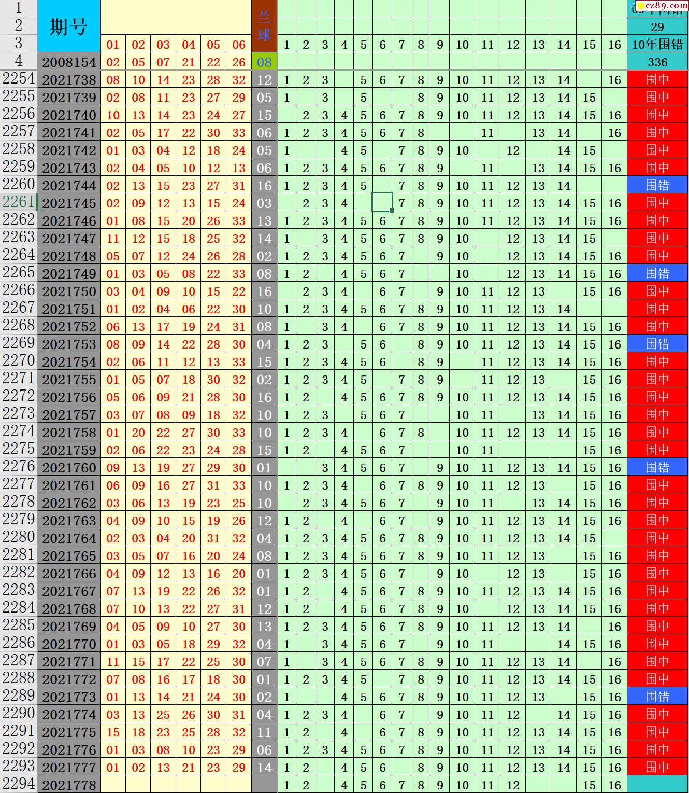Select blue ball 14 in row 2021777
The height and width of the screenshot is (793, 689).
264,767
